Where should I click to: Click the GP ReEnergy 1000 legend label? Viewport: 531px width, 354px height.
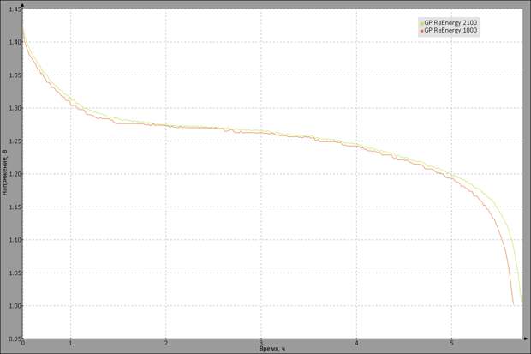451,30
